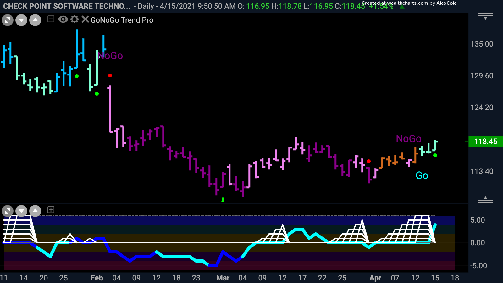Remove GoNoGo Trend Pro indicator with X
The width and height of the screenshot is (503, 283).
[x=85, y=19]
